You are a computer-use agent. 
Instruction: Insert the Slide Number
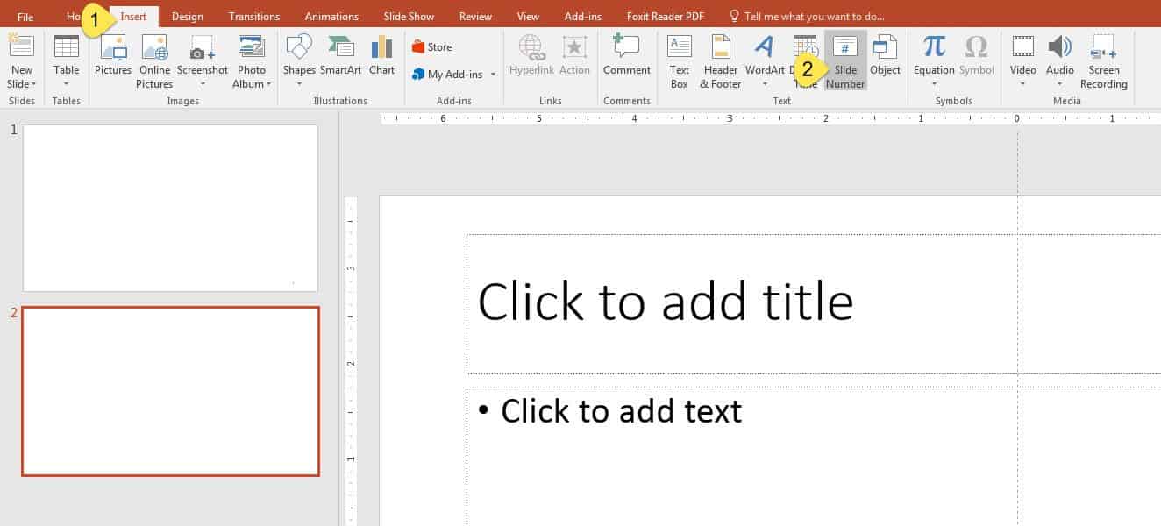coord(844,61)
